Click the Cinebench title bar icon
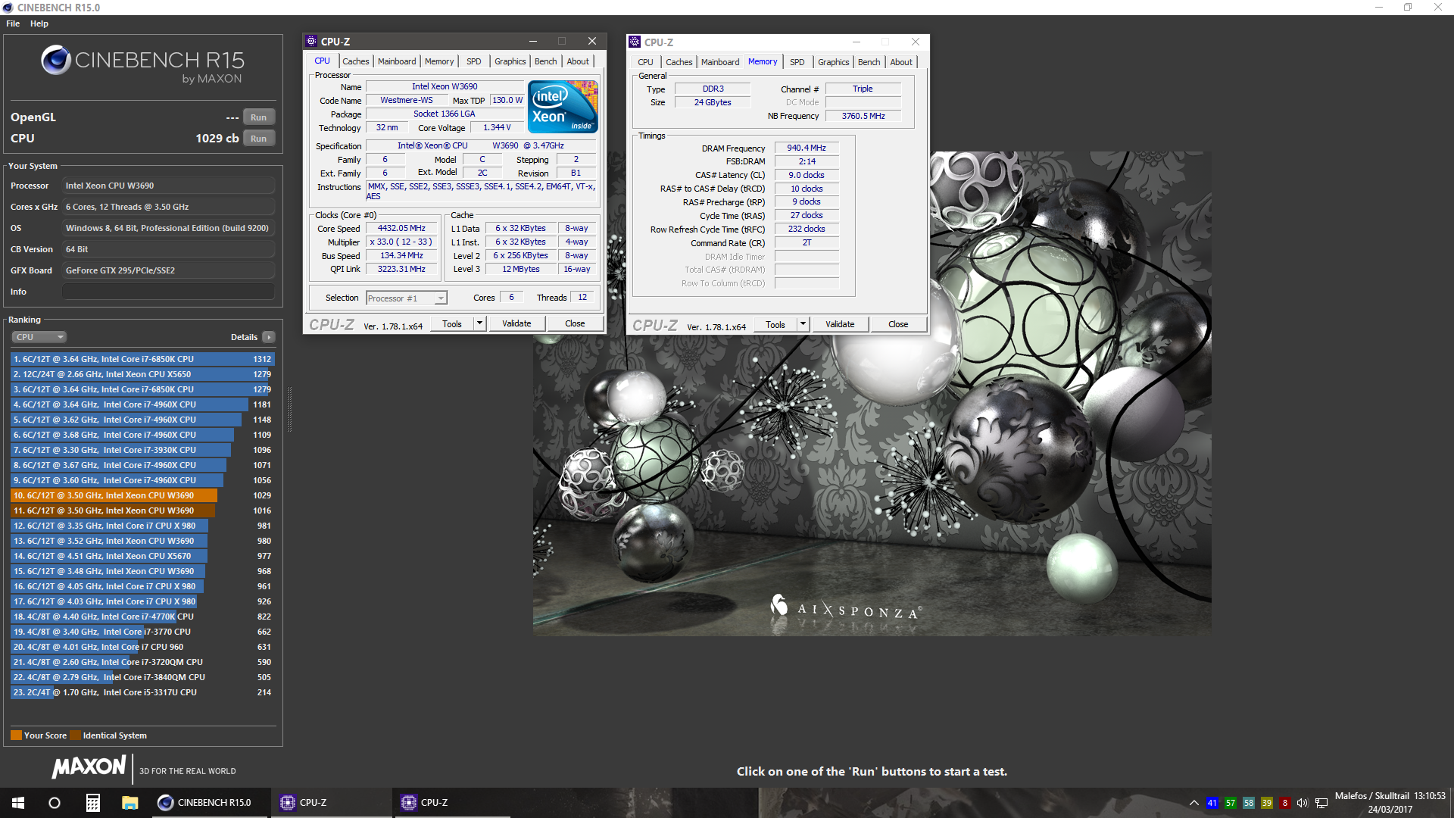 point(8,8)
